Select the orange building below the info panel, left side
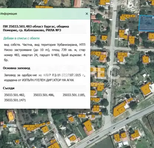The height and width of the screenshot is (148, 154). tap(11, 116)
